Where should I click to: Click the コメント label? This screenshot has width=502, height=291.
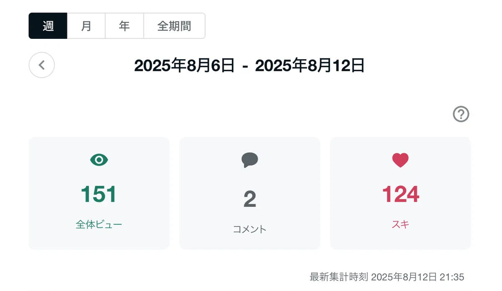click(x=250, y=229)
